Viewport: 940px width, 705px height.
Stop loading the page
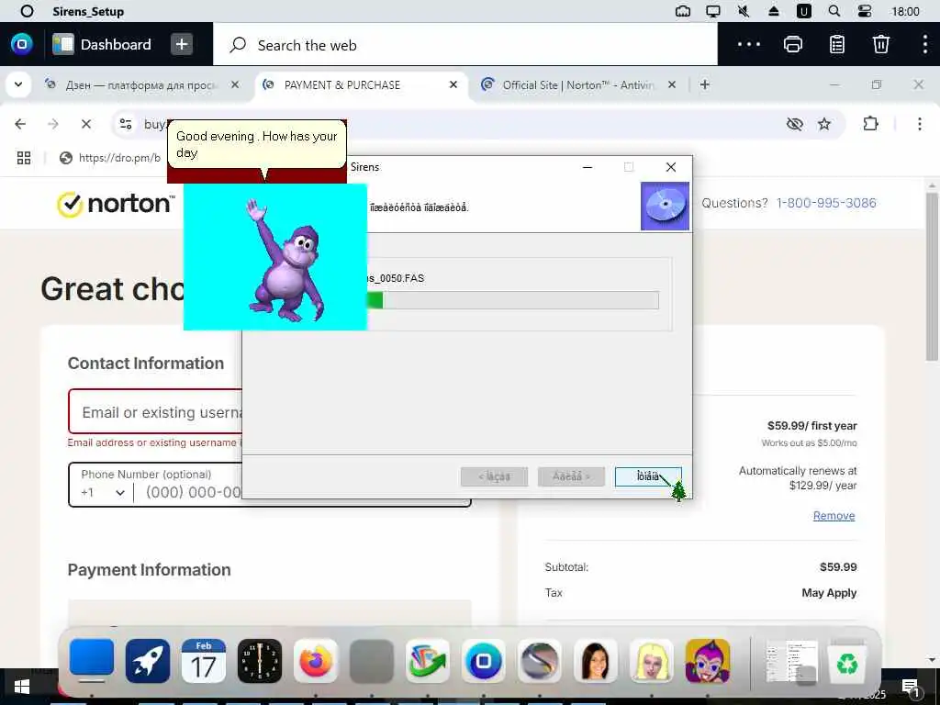coord(86,124)
